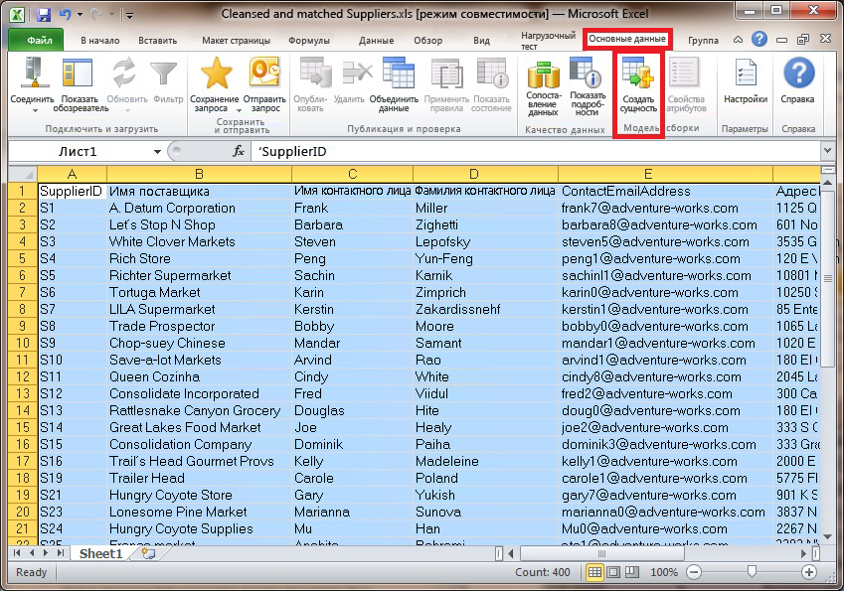Open the Name Box dropdown arrow
The height and width of the screenshot is (591, 844).
157,152
